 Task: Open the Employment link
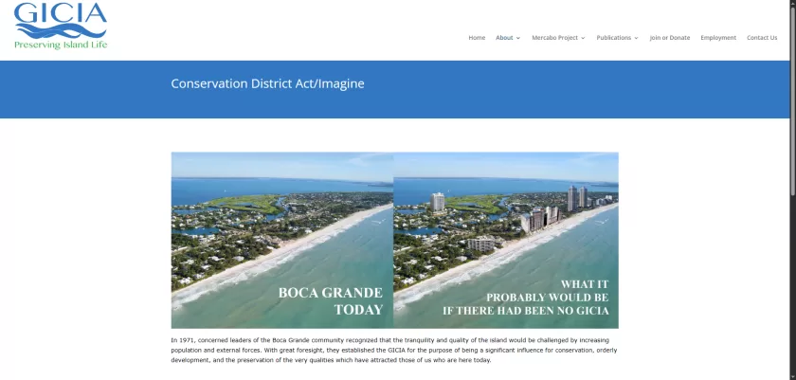(718, 38)
